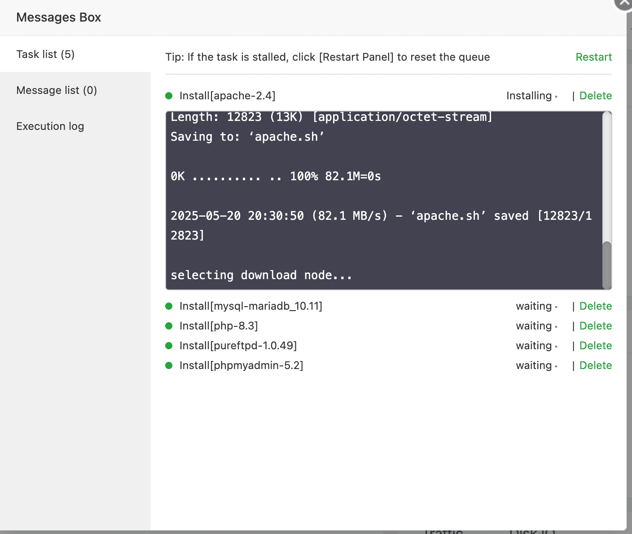Delete the Install[pureftpd-1.0.49] task
The image size is (632, 534).
click(x=595, y=346)
